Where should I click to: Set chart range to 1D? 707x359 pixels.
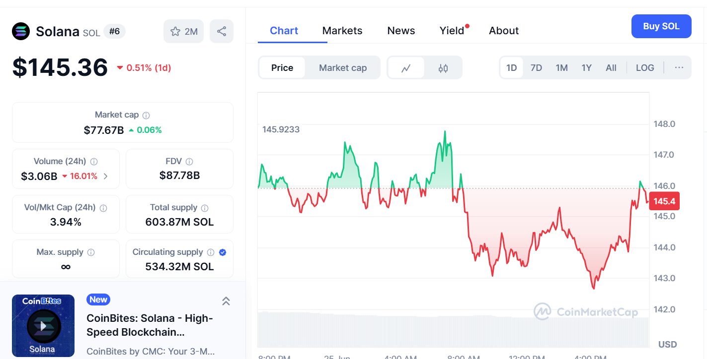[512, 68]
